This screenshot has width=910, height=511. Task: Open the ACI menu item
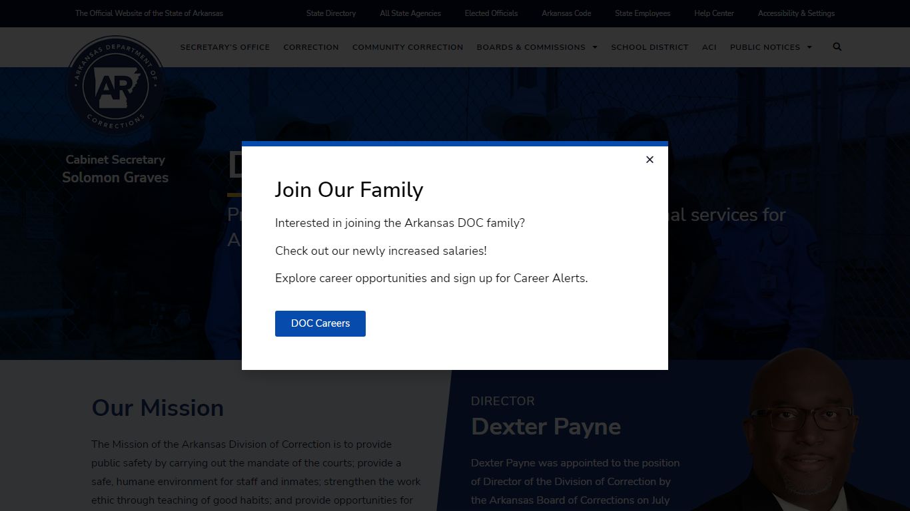[709, 47]
